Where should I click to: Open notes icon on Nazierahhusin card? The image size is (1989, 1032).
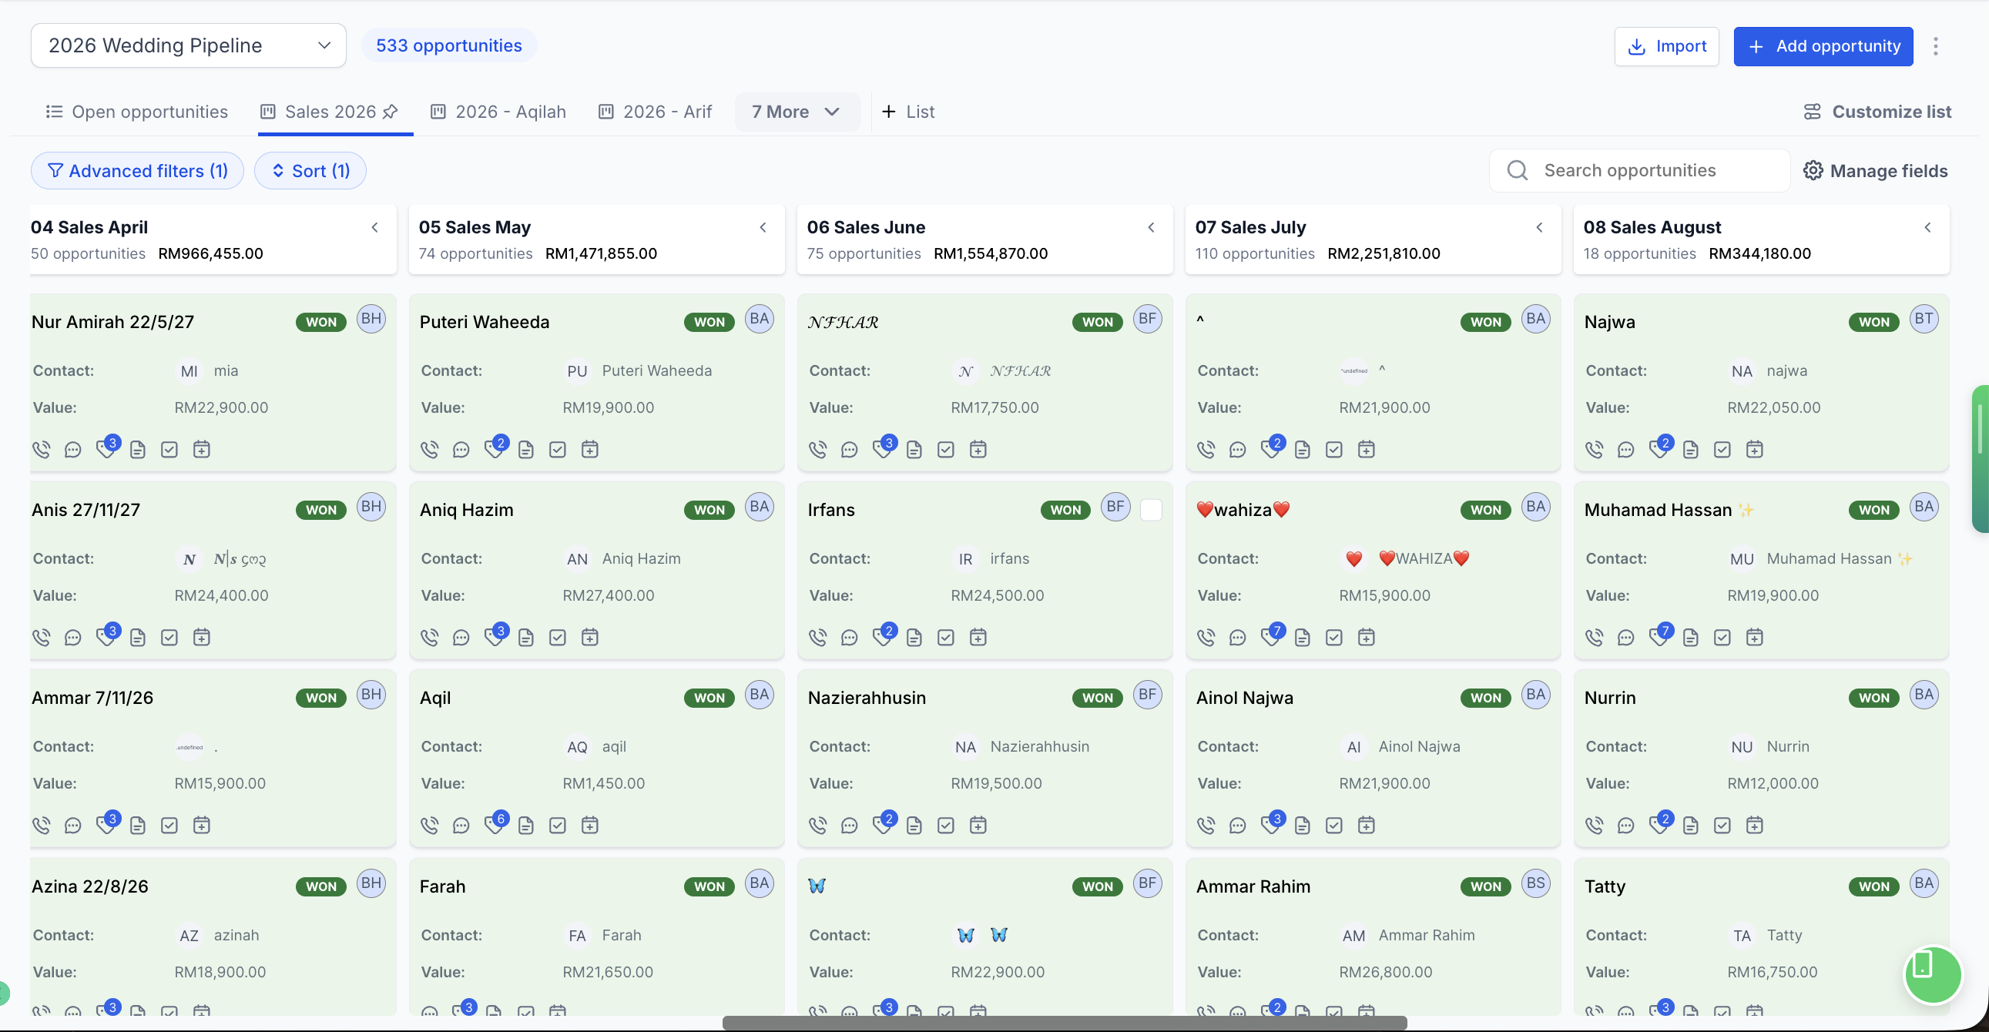914,825
